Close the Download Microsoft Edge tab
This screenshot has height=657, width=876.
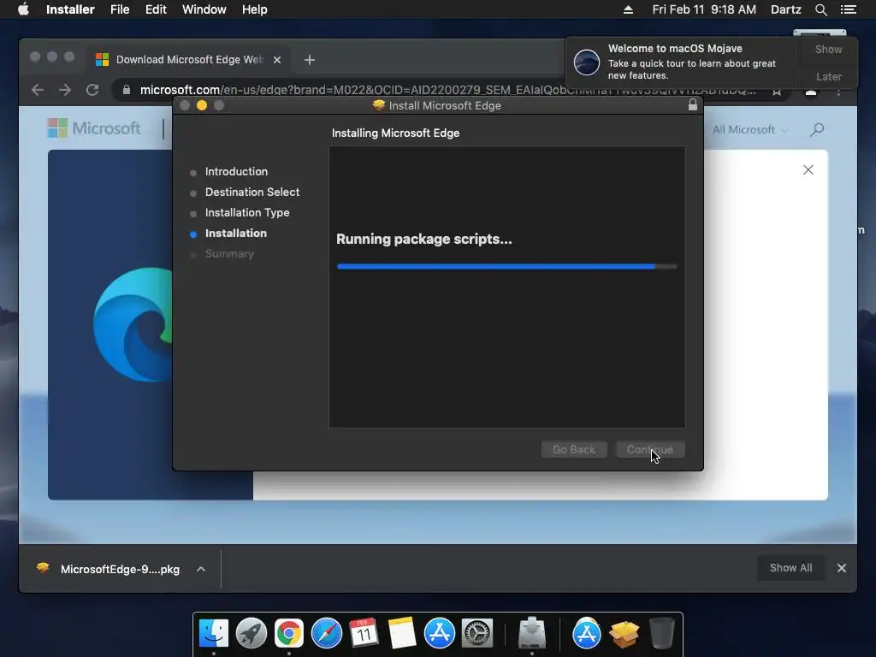pos(277,60)
